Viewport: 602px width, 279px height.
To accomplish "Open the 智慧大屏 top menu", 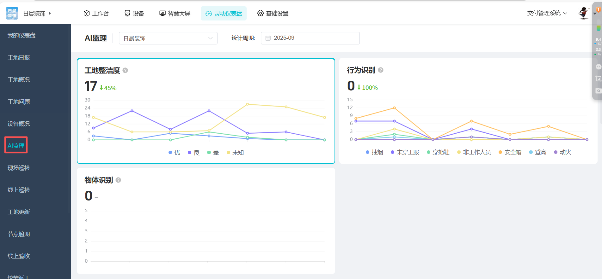I will pyautogui.click(x=175, y=13).
